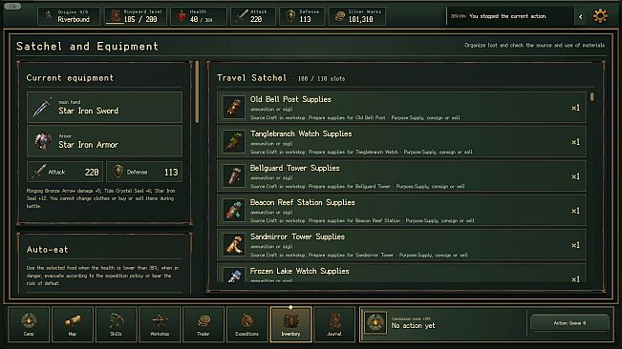Open the Workshop crafting icon
This screenshot has width=622, height=349.
160,324
